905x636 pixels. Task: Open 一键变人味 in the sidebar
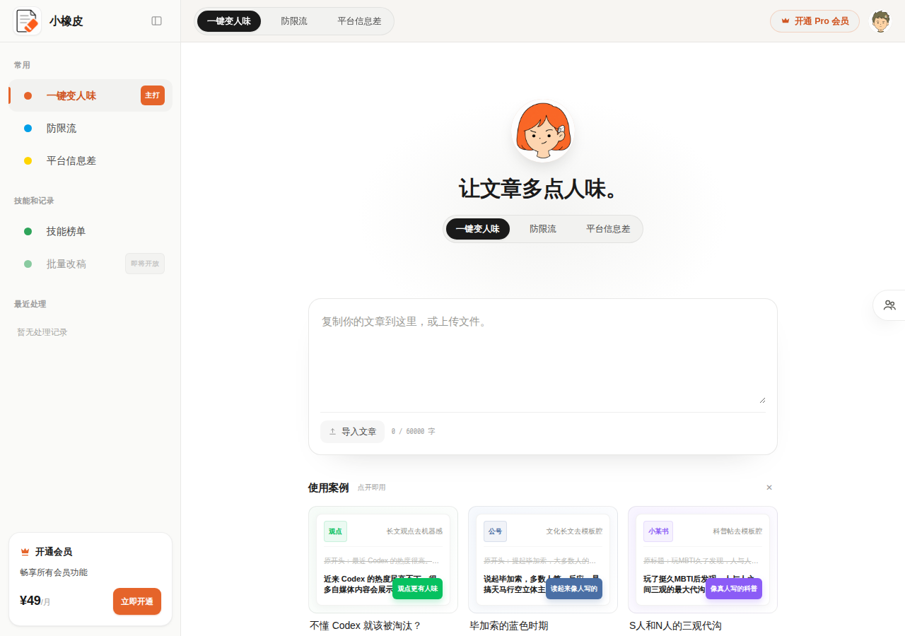click(x=90, y=95)
